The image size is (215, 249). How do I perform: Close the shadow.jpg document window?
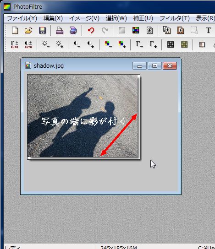coord(170,65)
